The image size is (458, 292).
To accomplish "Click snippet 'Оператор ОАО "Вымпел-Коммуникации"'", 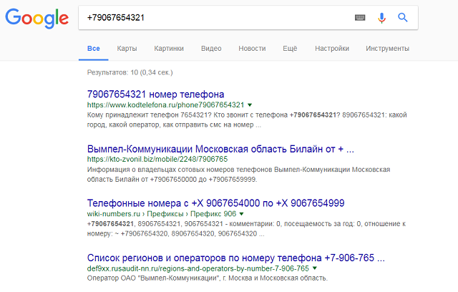I will [154, 278].
